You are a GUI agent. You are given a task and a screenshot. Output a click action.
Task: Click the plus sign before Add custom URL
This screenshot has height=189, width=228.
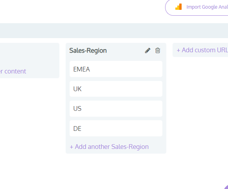[x=178, y=50]
